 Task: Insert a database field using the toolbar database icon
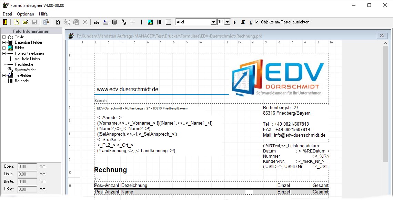pos(114,22)
